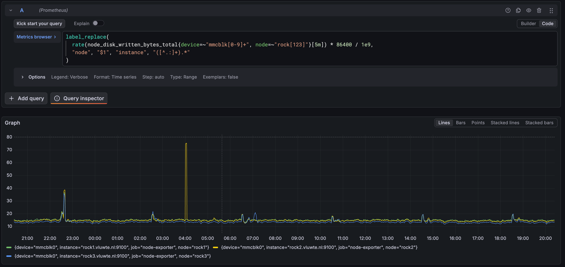
Task: Click Kick start your query button
Action: click(x=39, y=24)
